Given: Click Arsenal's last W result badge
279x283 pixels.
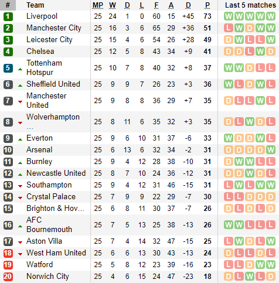Looking at the screenshot, I should click(271, 150).
